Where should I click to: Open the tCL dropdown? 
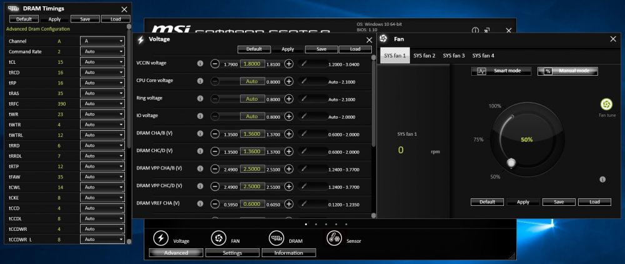click(102, 62)
